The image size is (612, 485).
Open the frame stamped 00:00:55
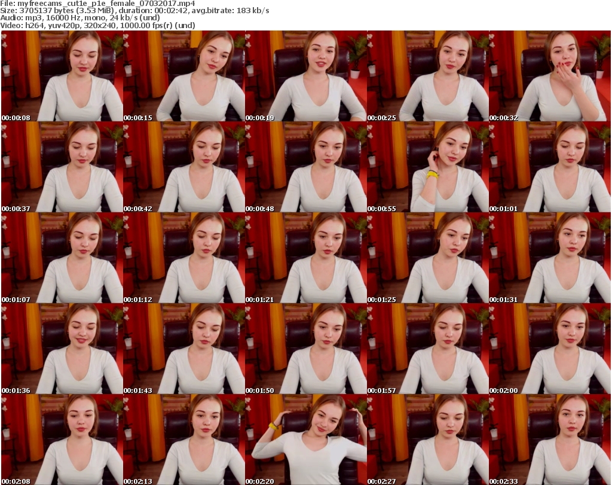(428, 167)
